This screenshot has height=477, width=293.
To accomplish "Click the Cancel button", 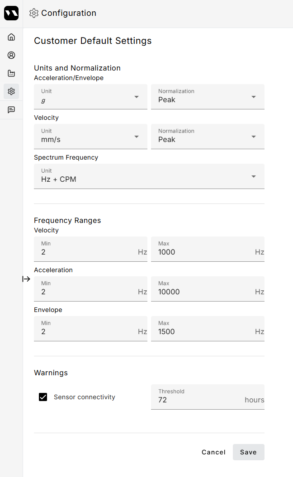I will tap(213, 452).
